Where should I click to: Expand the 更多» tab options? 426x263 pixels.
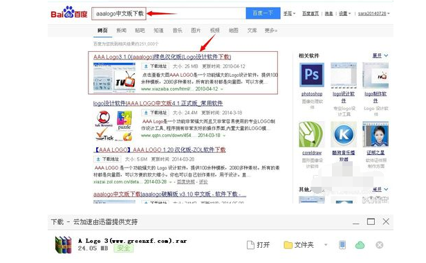tap(271, 30)
